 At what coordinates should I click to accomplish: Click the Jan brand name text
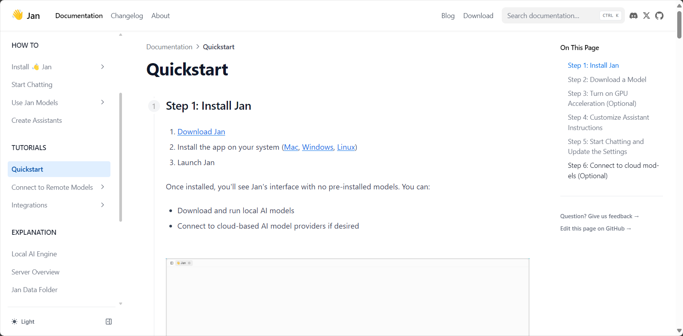click(33, 16)
